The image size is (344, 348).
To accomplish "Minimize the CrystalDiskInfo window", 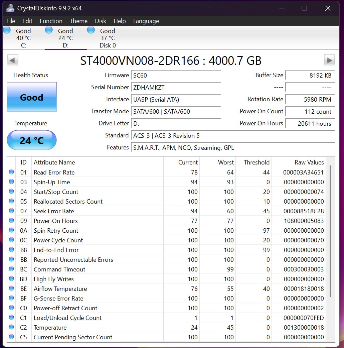I will pos(281,8).
